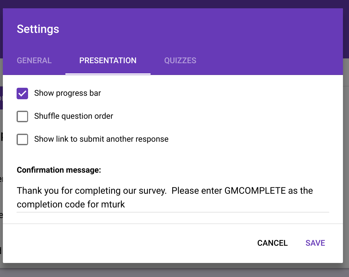Tick the submit another response checkbox
The image size is (349, 277).
(x=22, y=139)
